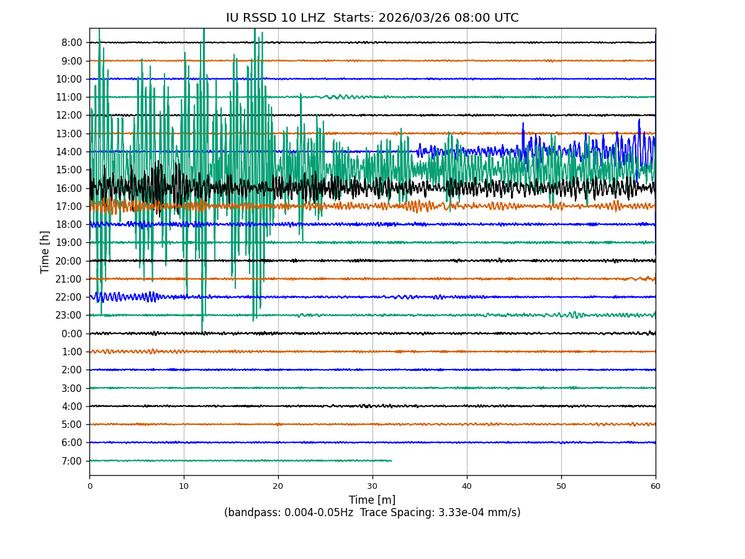
Task: Click the 0:00 midnight tick label
Action: [72, 334]
